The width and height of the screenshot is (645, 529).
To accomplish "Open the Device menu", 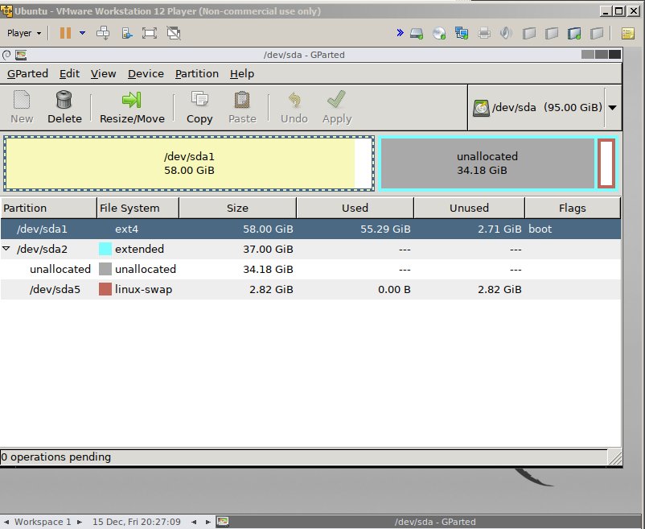I will pyautogui.click(x=146, y=74).
